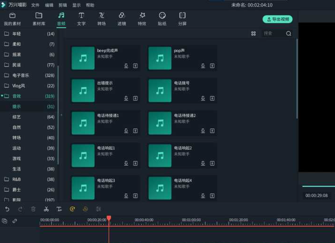Click the delete trash icon
The image size is (335, 243).
point(33,209)
